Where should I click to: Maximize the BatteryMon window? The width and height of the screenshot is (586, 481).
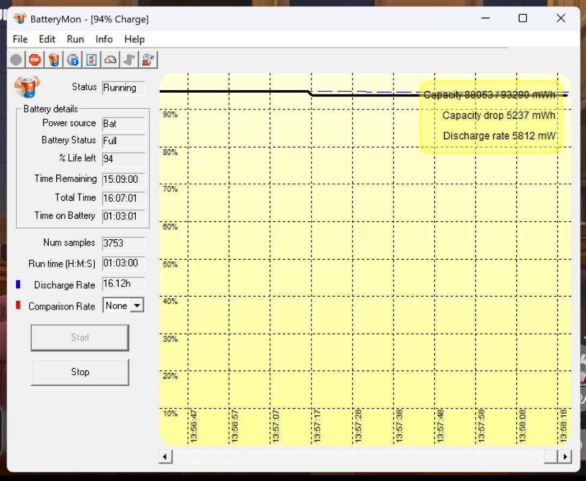pyautogui.click(x=523, y=19)
